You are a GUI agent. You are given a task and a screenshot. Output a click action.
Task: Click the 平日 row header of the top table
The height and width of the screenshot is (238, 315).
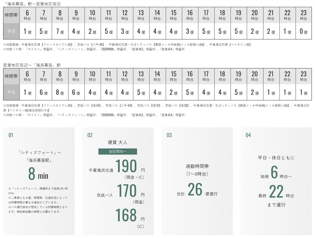[11, 32]
